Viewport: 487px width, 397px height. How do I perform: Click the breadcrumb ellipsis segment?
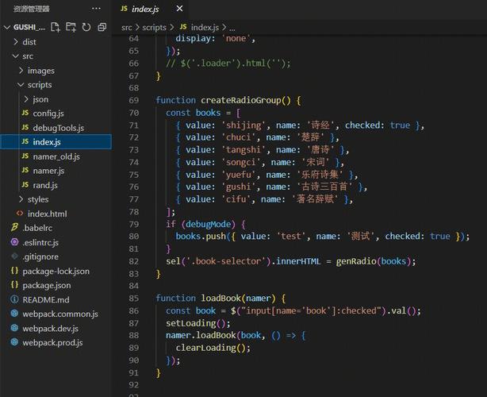[x=232, y=29]
